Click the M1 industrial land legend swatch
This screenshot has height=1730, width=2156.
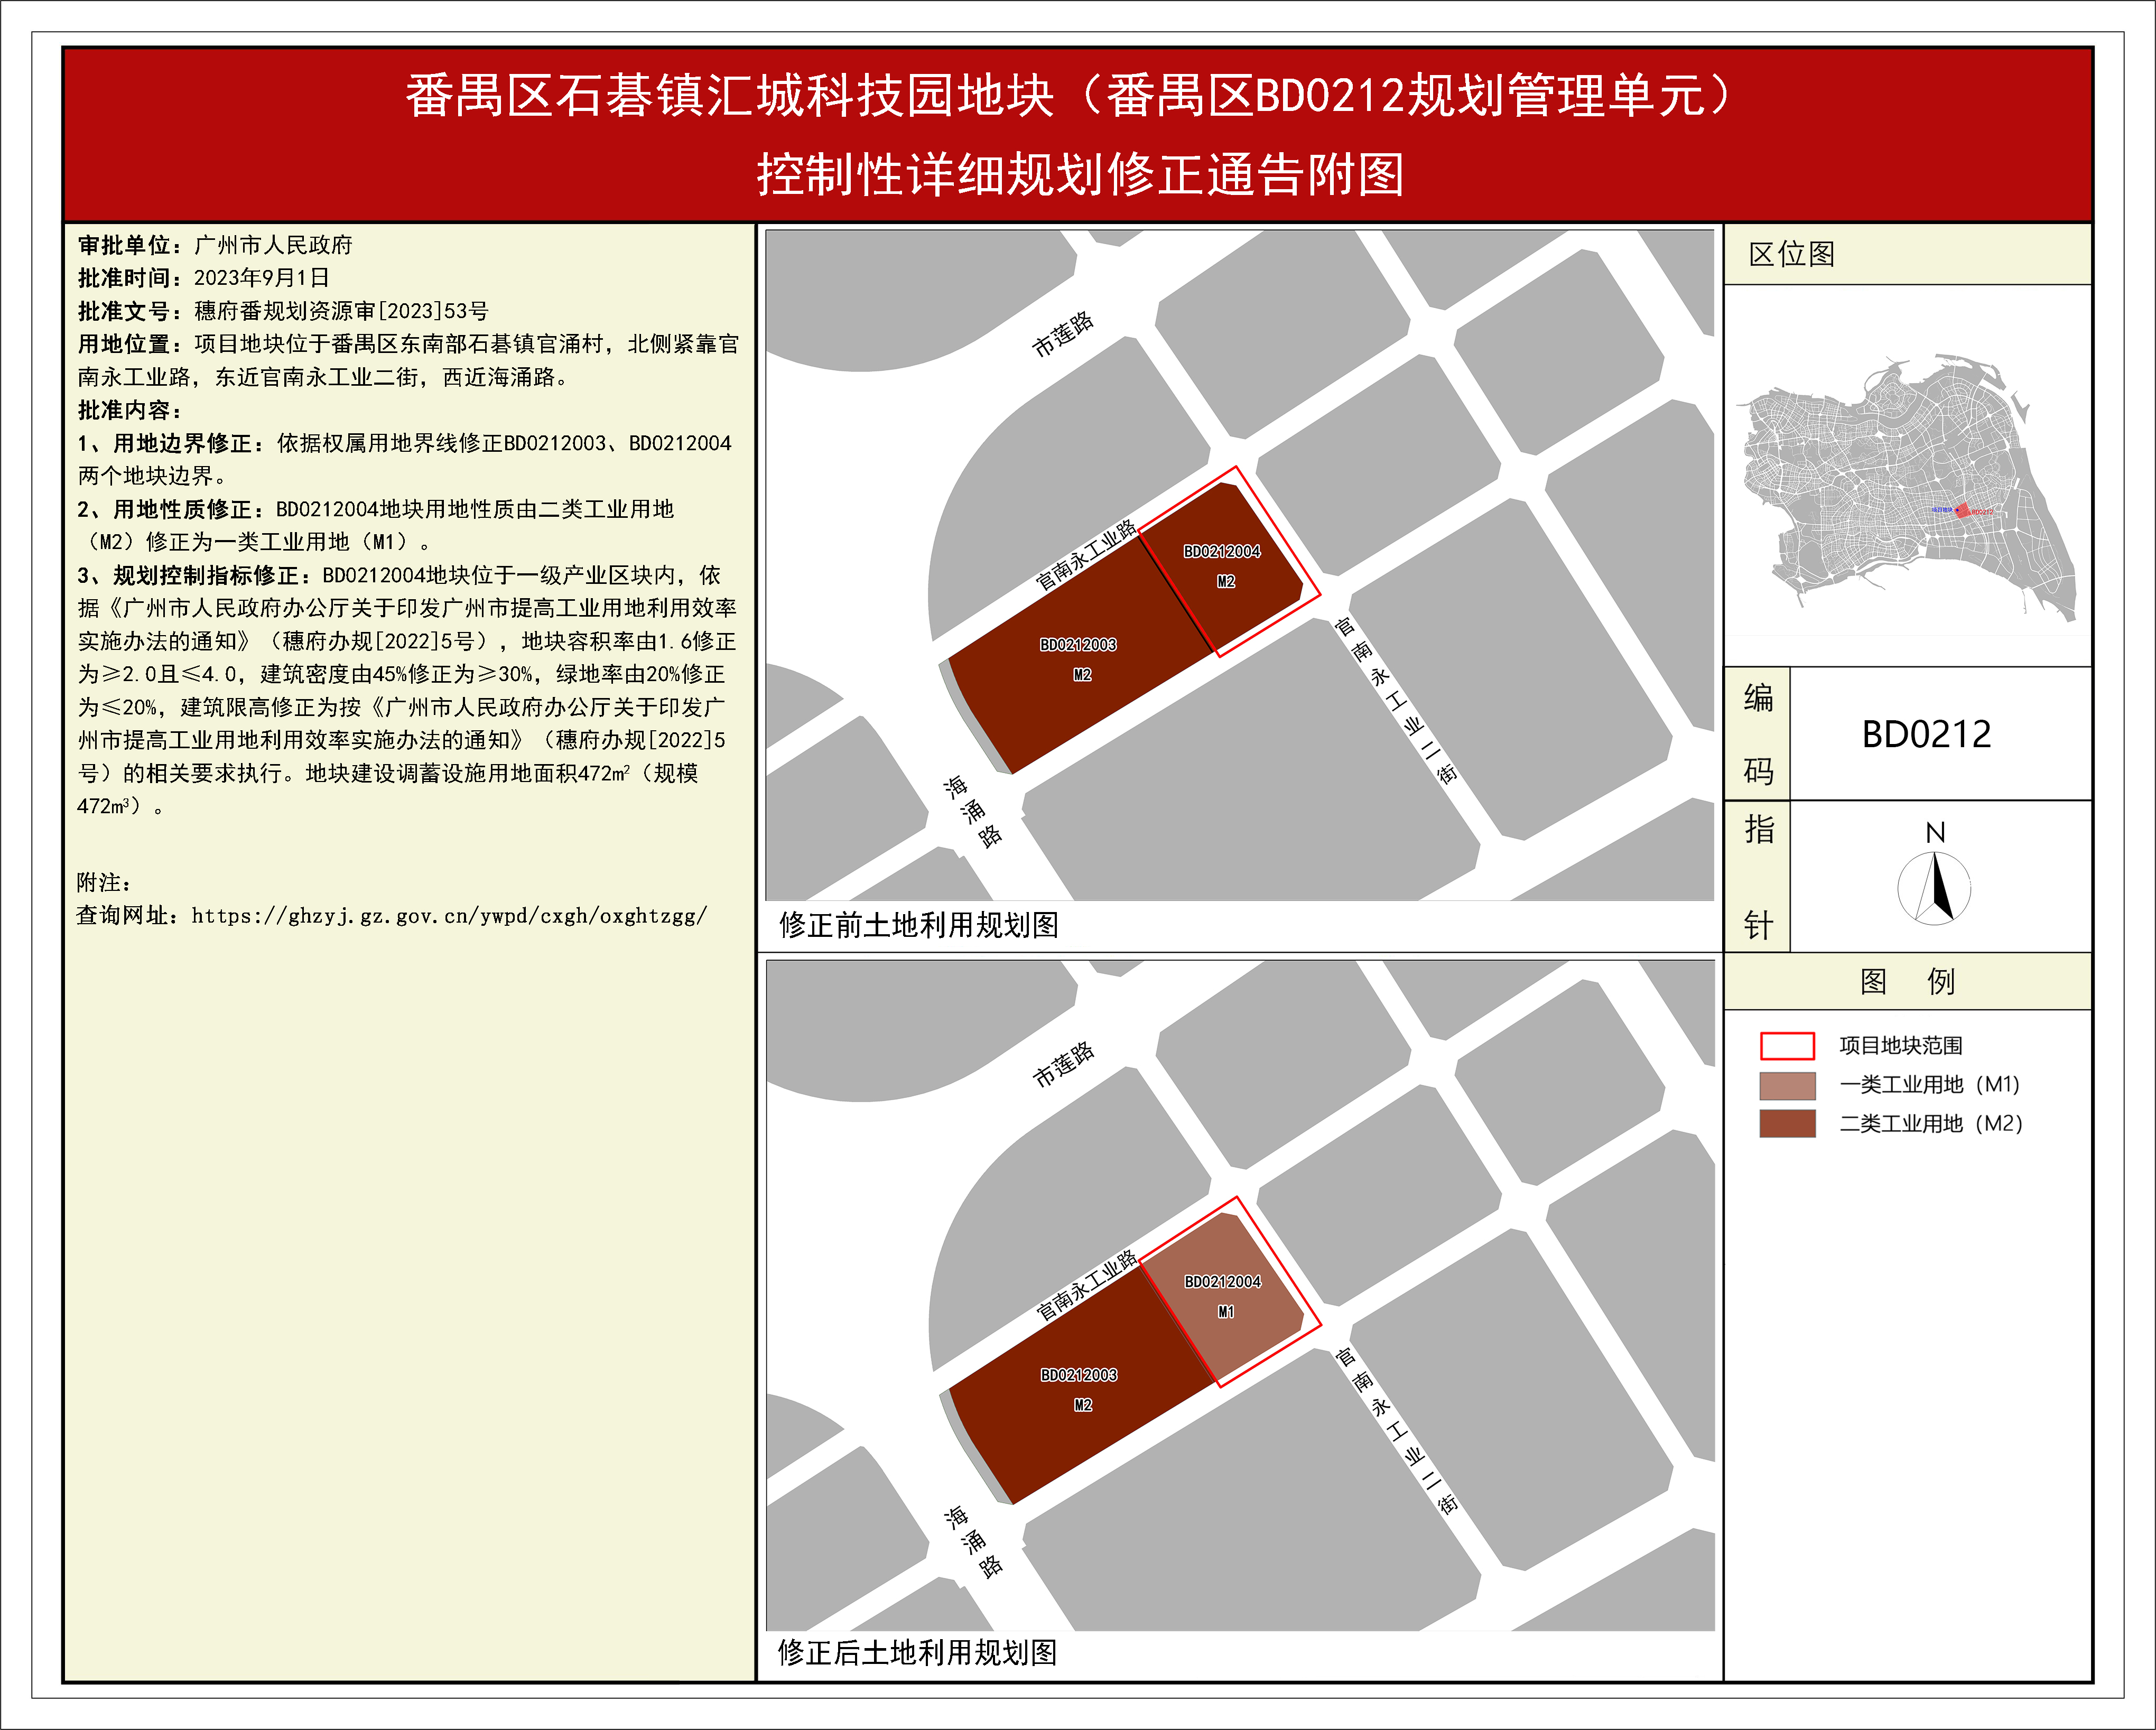[1787, 1085]
